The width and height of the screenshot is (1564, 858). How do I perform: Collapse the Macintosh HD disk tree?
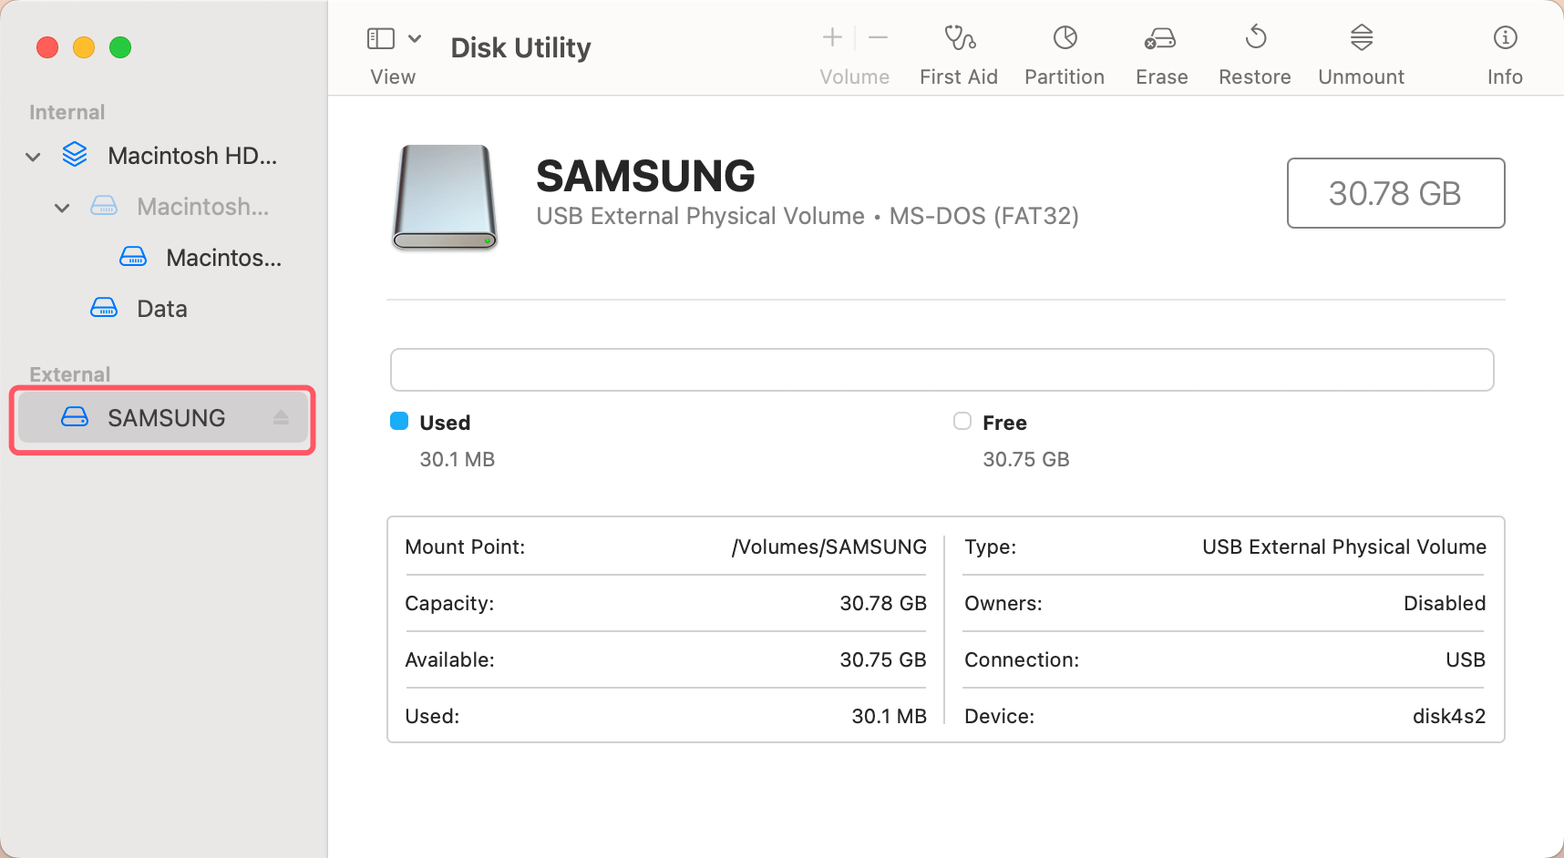pos(32,156)
